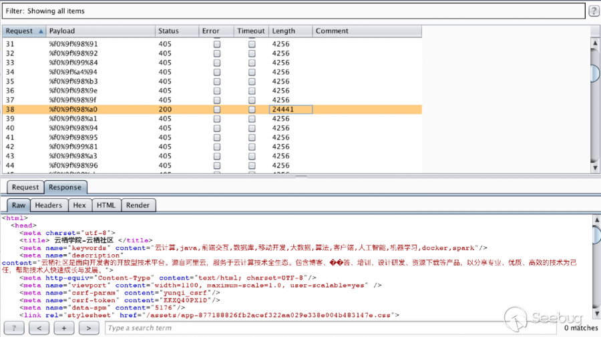Viewport: 601px width, 337px height.
Task: Click response pane scrollbar down arrow
Action: [597, 314]
